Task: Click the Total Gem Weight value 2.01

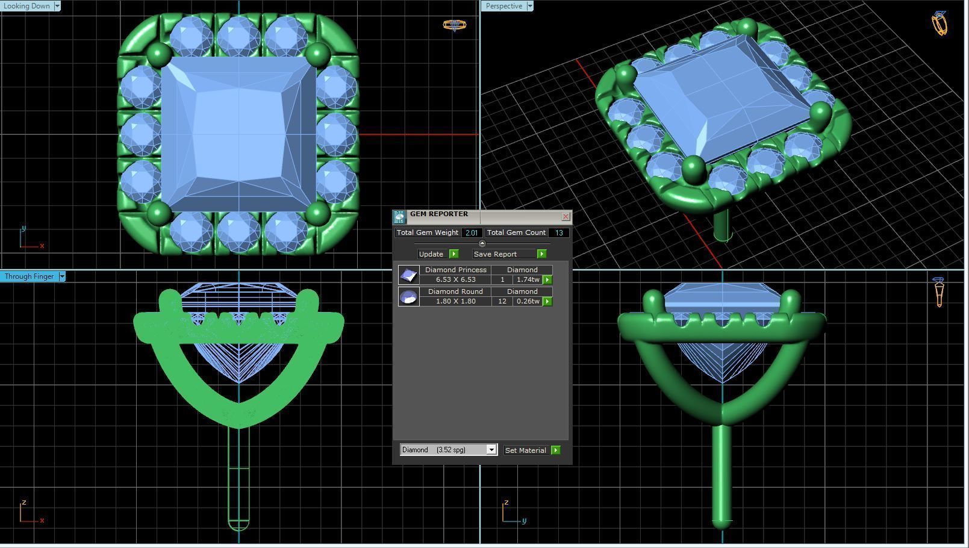Action: [472, 232]
